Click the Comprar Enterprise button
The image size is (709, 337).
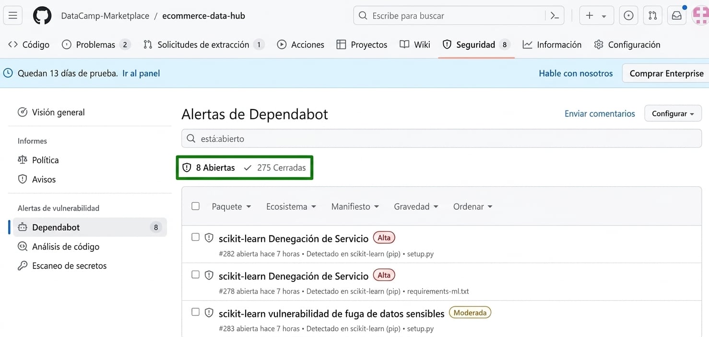666,73
